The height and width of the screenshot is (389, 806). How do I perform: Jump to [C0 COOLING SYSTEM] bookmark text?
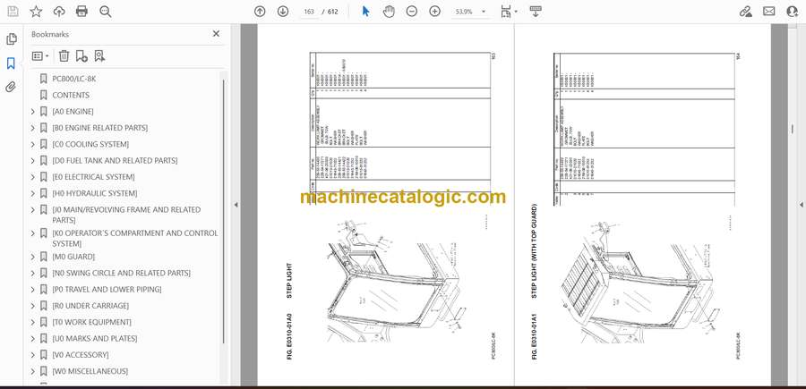coord(90,144)
